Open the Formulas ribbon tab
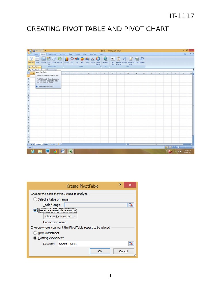Viewport: 221px width, 295px height. pyautogui.click(x=62, y=54)
